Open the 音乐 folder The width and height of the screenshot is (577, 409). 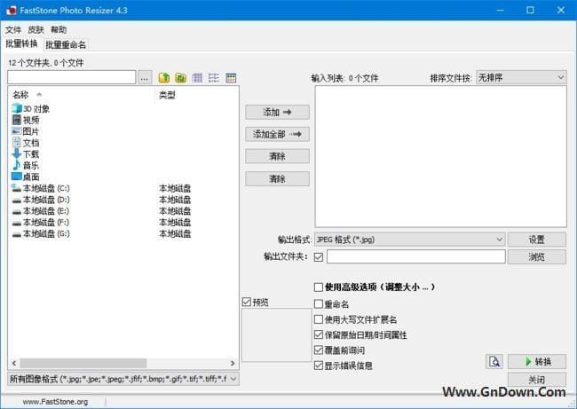click(x=26, y=166)
